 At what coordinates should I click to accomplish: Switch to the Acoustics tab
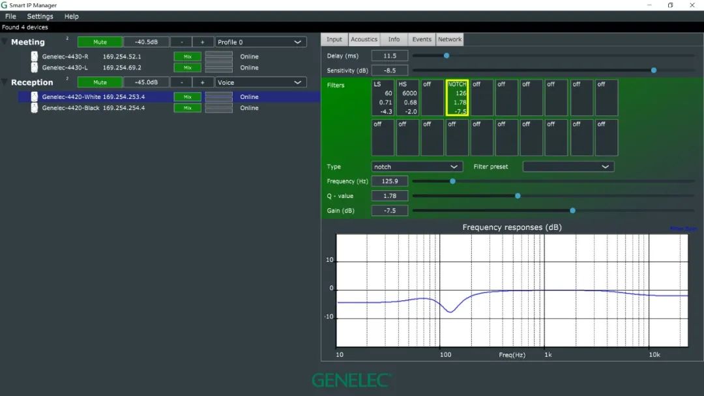[x=364, y=40]
